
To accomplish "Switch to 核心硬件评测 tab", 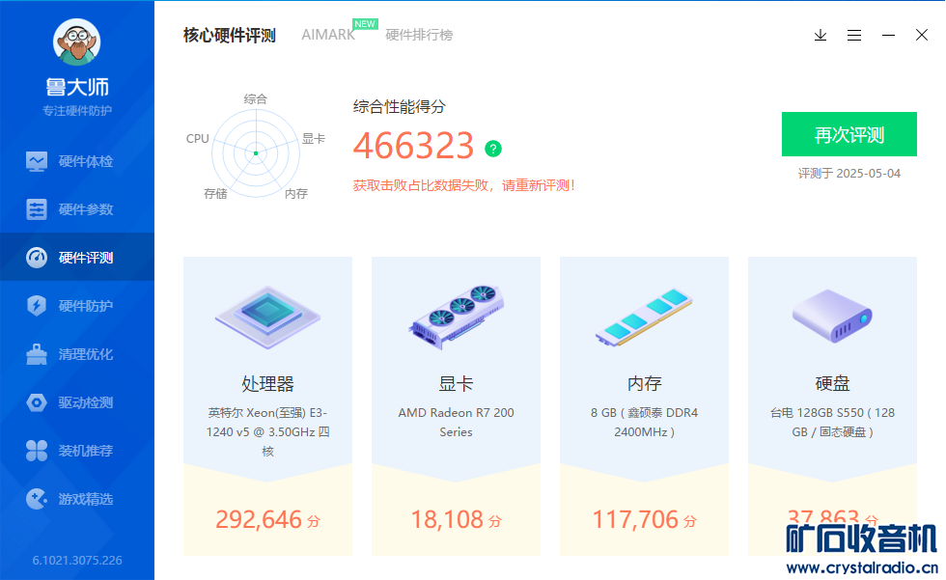I will pos(230,35).
